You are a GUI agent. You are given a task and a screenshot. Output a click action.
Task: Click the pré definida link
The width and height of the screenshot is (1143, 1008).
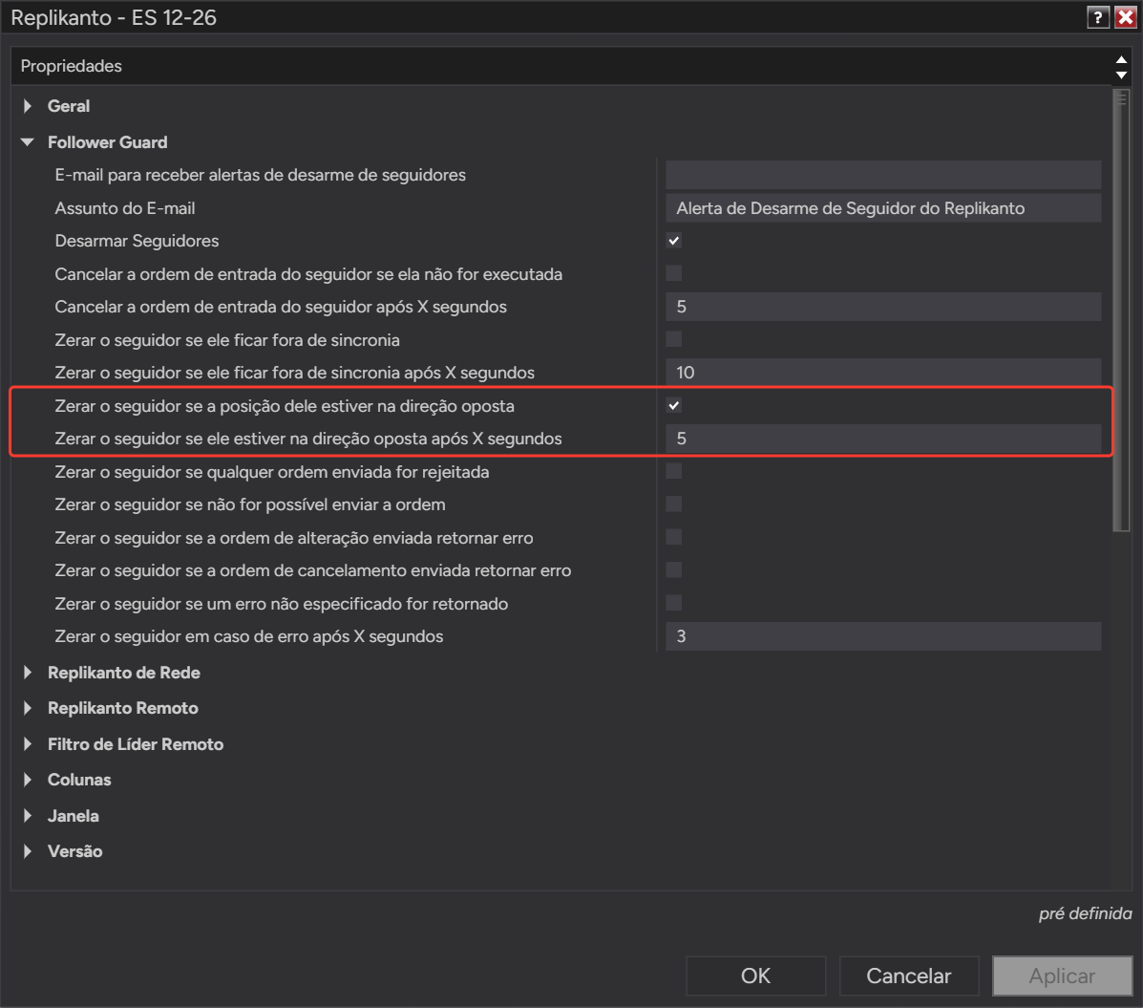point(1086,913)
